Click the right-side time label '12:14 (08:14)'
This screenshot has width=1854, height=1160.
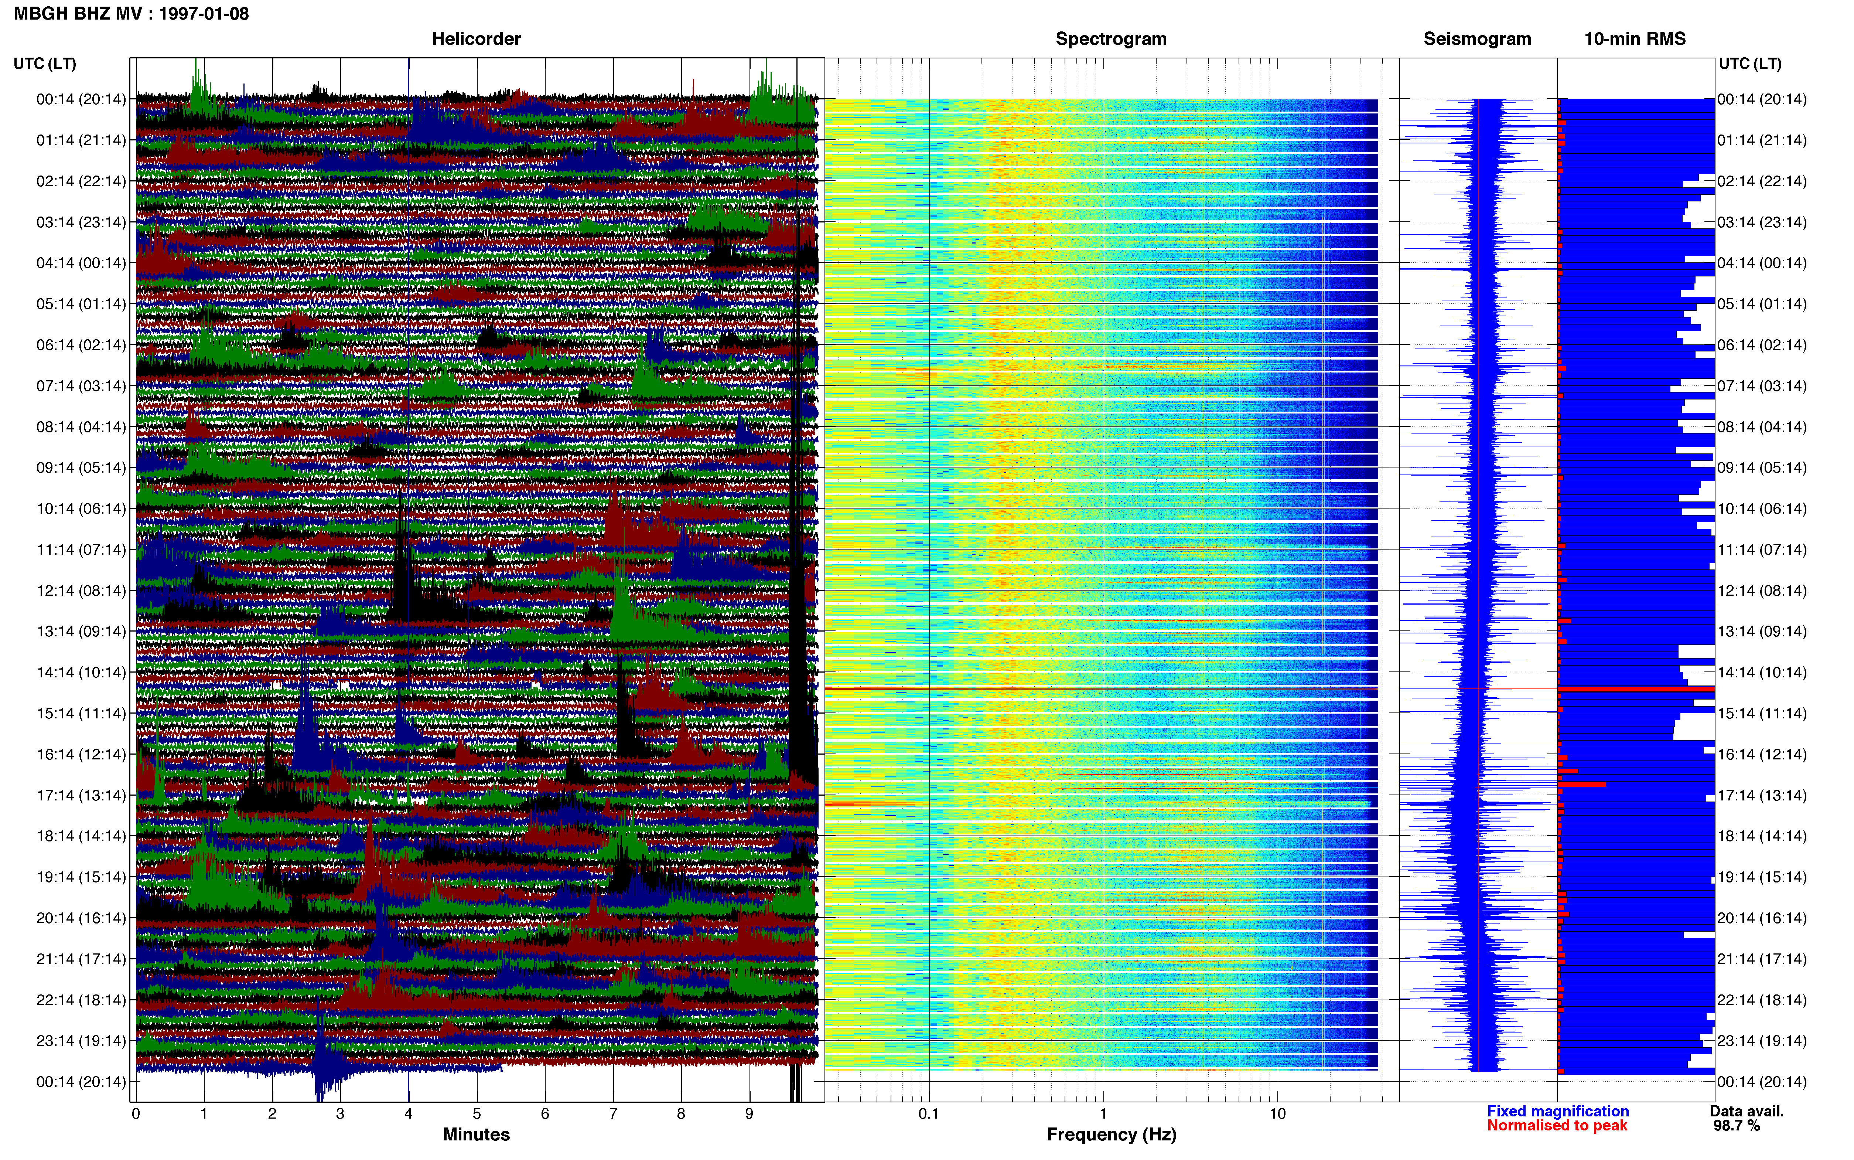tap(1762, 591)
